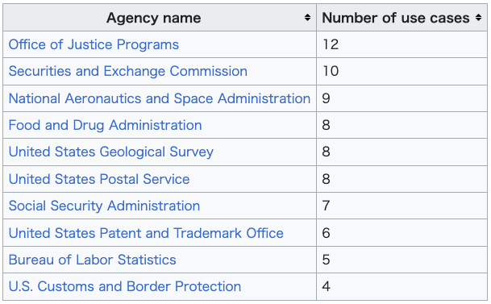Open Food and Drug Administration link
Image resolution: width=491 pixels, height=304 pixels.
pos(105,125)
